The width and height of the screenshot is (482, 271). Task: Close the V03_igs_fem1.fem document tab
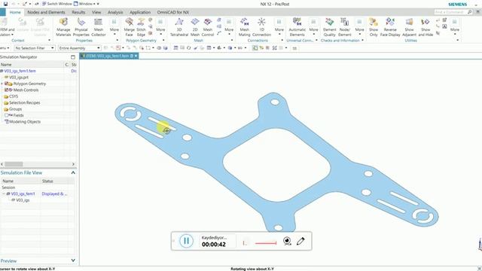click(136, 56)
